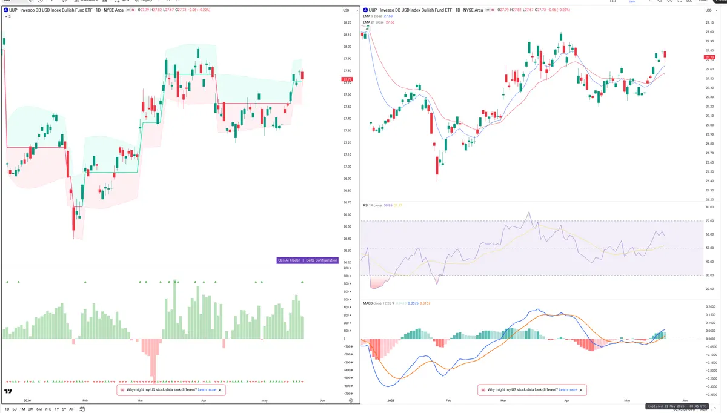Select the YTD time range
727x413 pixels.
[48, 409]
